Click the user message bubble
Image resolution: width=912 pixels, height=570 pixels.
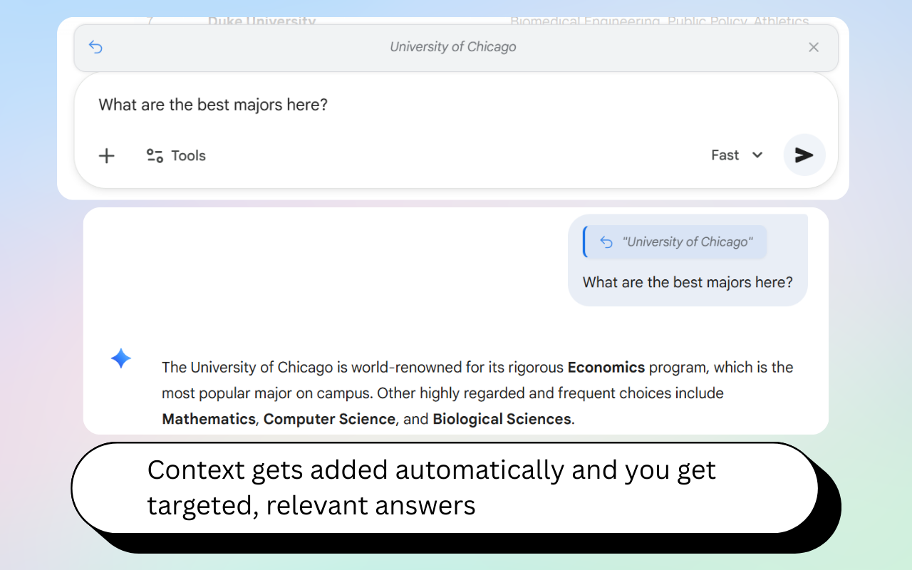(687, 282)
